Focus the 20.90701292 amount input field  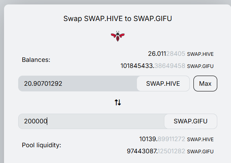[x=78, y=84]
